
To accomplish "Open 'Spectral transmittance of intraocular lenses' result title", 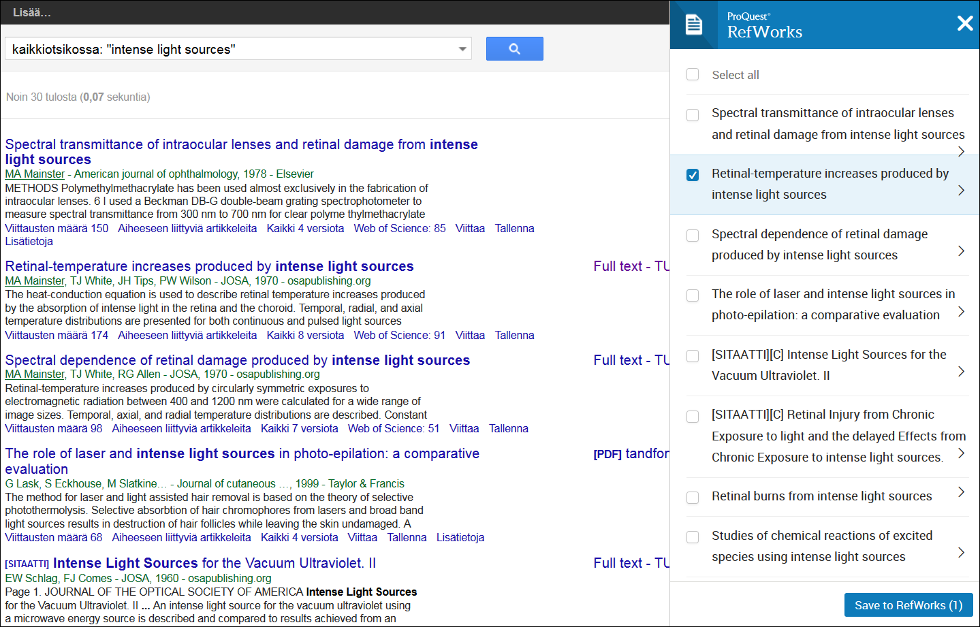I will tap(241, 152).
